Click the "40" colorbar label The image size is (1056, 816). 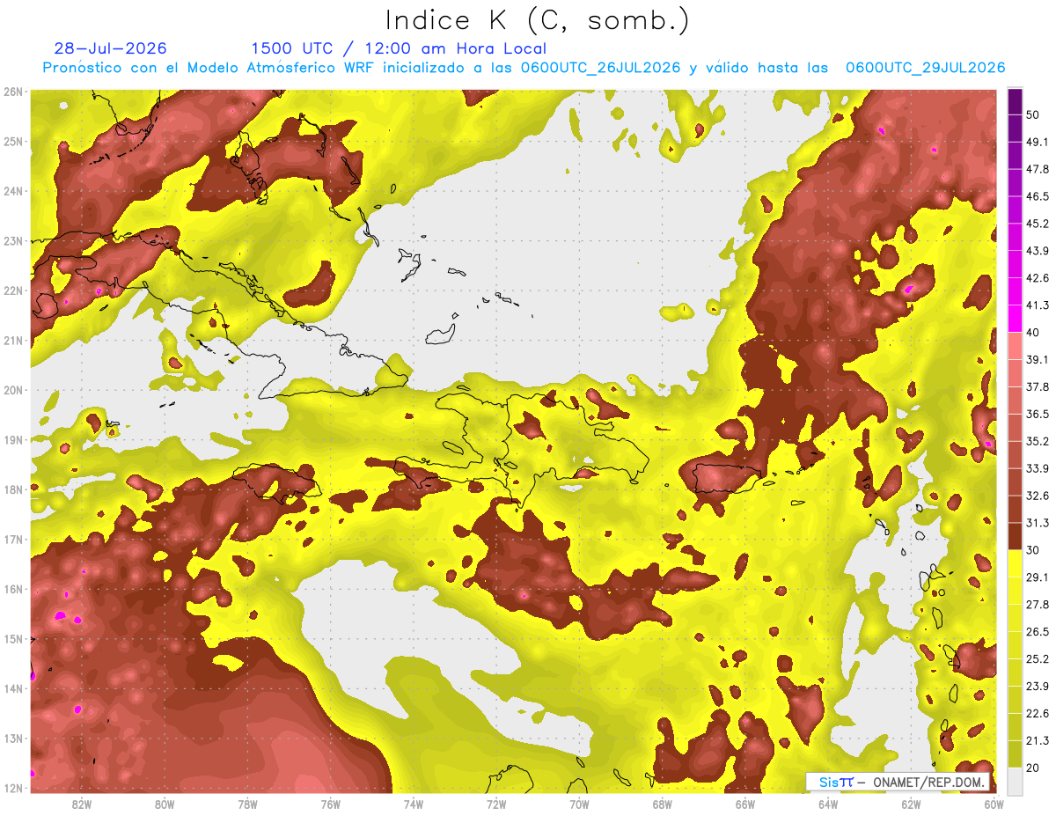(1033, 332)
